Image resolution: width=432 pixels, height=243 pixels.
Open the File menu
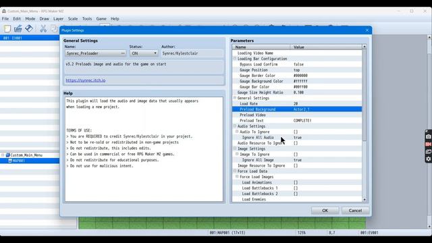point(5,19)
